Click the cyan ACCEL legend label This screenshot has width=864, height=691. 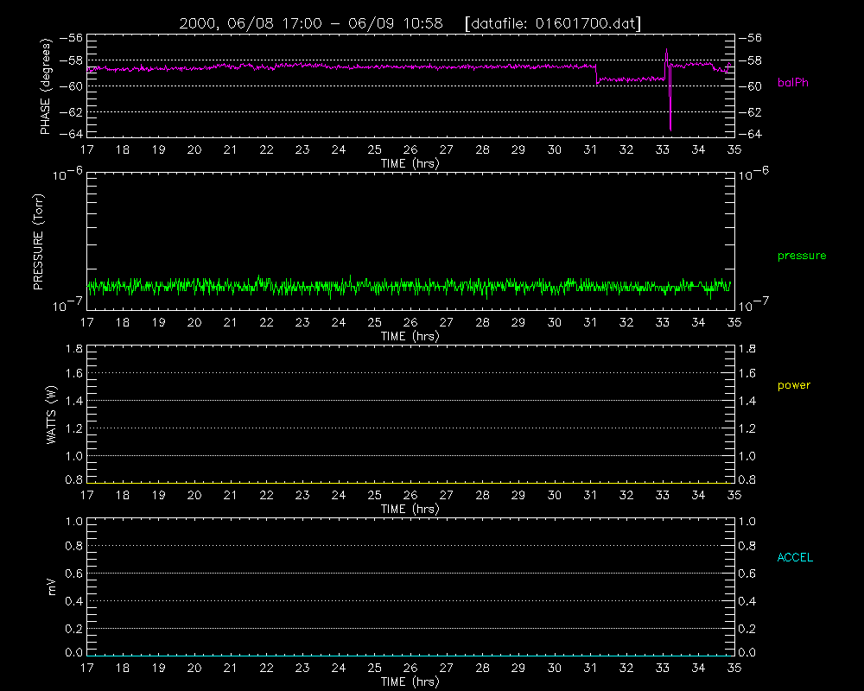tap(795, 558)
